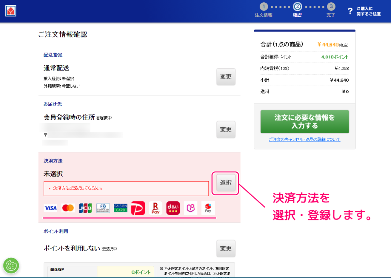The width and height of the screenshot is (391, 278).
Task: Select the SAISON CARD icon
Action: pyautogui.click(x=120, y=207)
